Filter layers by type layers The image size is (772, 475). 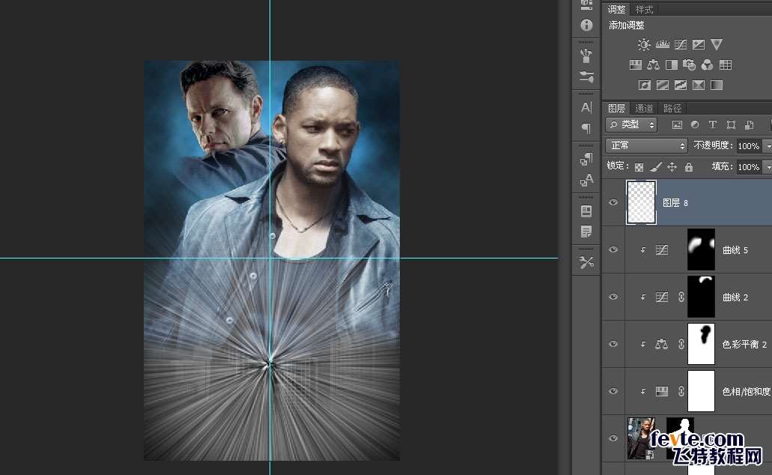point(712,124)
